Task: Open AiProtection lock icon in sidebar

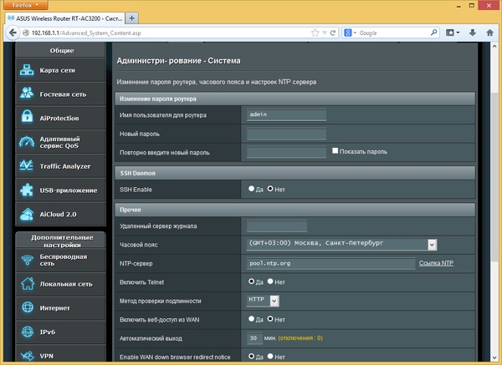Action: (28, 118)
